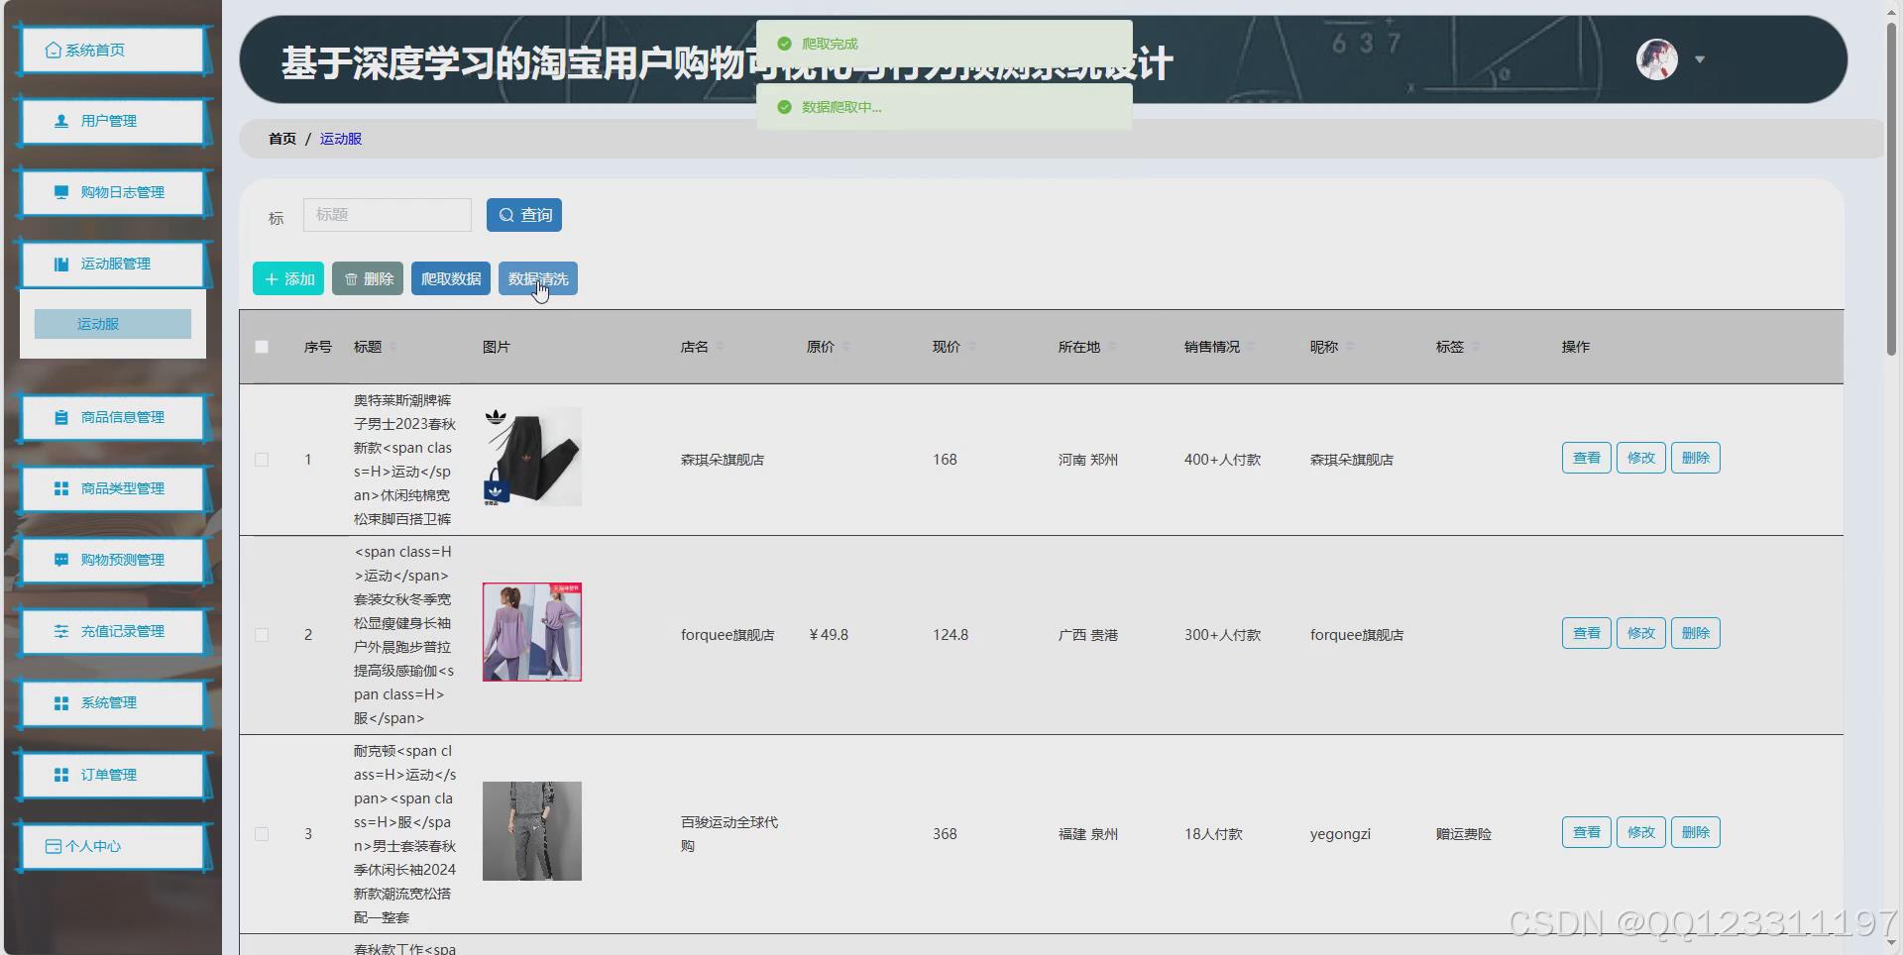Click the 运动服 breadcrumb link
This screenshot has width=1903, height=955.
pos(341,139)
